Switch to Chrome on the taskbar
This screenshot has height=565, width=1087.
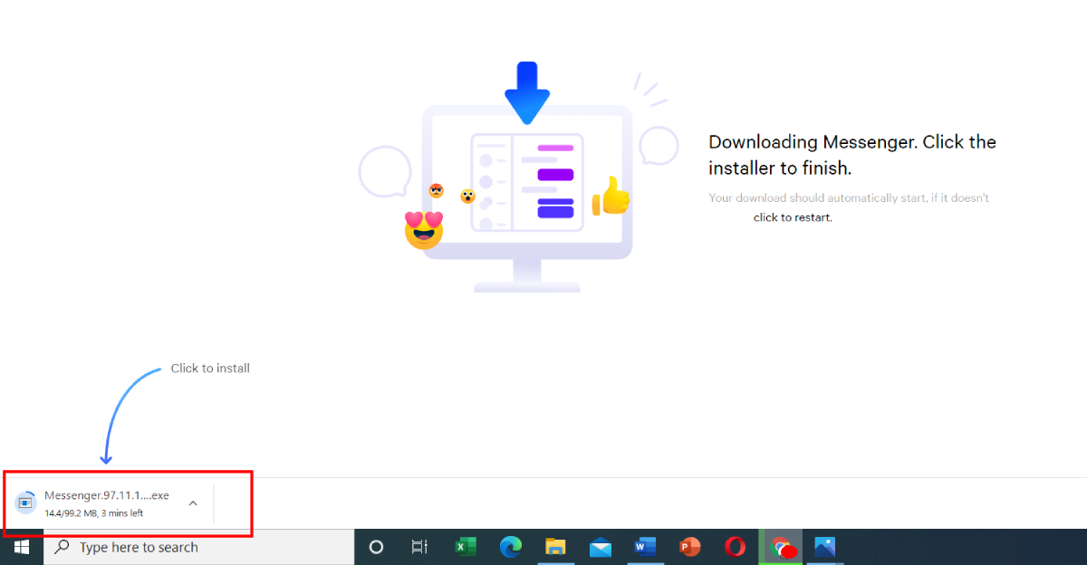tap(780, 547)
